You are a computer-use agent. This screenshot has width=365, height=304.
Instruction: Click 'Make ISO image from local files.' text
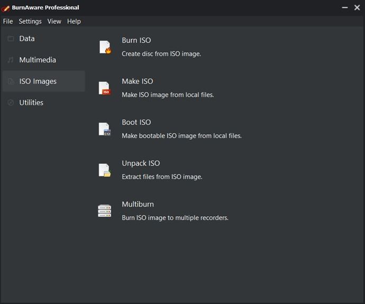168,95
